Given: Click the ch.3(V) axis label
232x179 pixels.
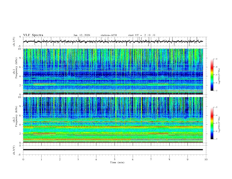Looking at the screenshot, I should tap(14, 150).
